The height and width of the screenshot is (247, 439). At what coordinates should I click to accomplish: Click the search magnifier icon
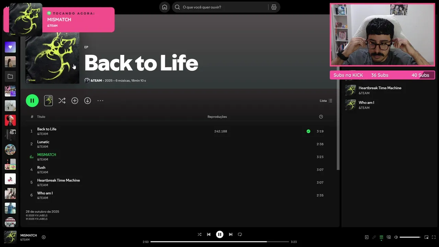point(177,7)
